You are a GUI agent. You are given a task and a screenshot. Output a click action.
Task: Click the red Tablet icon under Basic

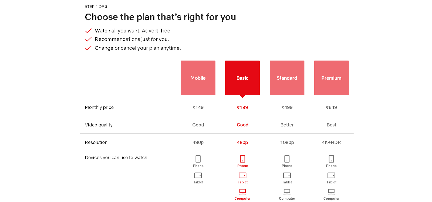point(242,175)
